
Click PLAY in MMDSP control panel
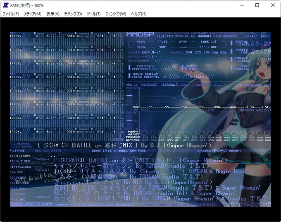[141, 42]
